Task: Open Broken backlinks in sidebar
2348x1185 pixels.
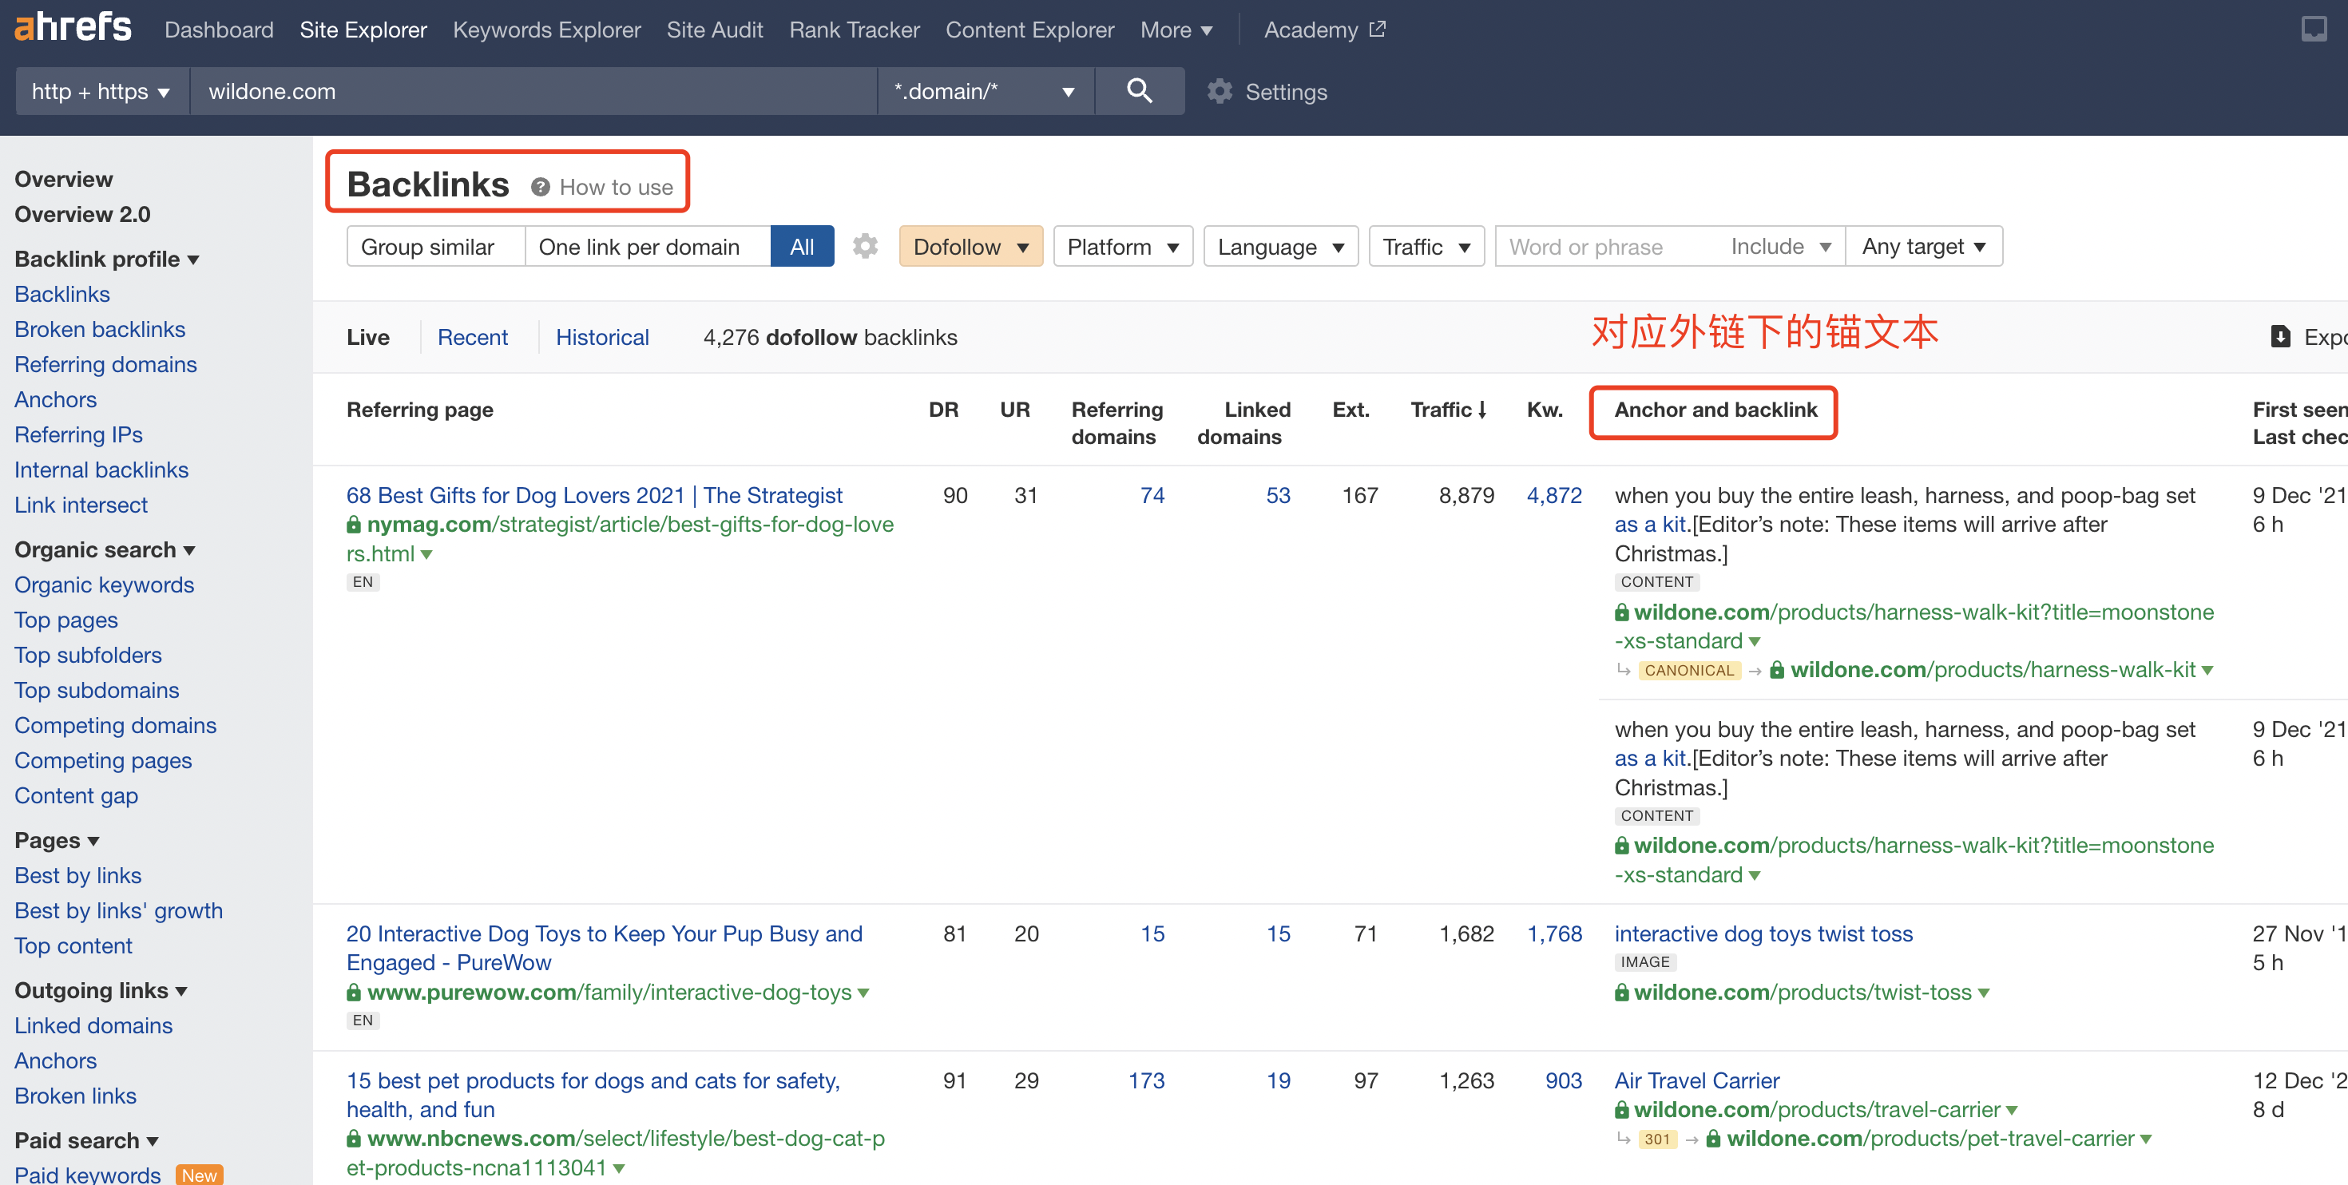Action: [101, 329]
